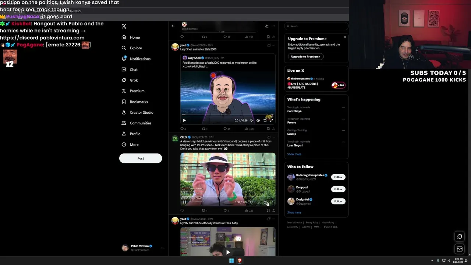Open ClipX profile name

tap(184, 137)
